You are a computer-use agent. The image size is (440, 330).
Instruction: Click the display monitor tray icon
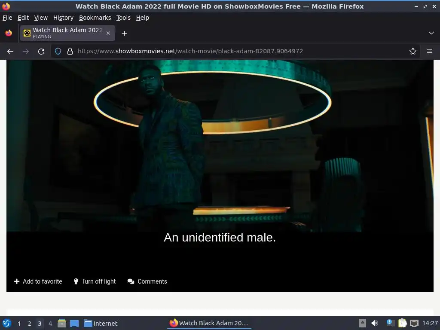point(414,323)
